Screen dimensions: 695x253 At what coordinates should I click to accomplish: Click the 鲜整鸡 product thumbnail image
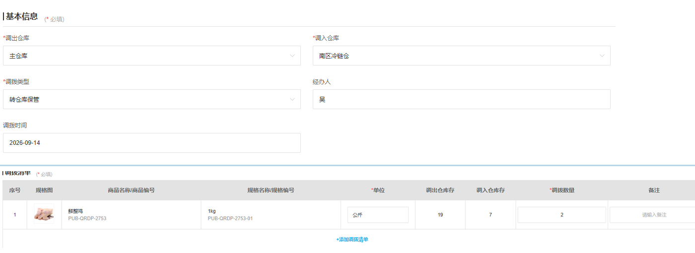(44, 214)
